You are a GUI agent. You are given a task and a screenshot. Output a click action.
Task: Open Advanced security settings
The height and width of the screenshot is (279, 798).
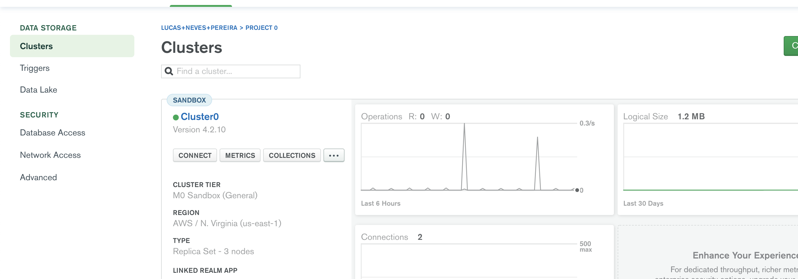pos(39,177)
